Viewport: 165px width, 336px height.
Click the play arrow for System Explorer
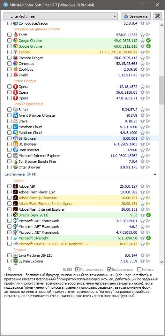(x=148, y=261)
